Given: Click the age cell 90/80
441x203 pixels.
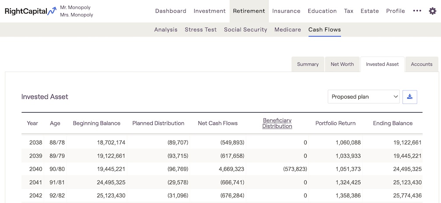Looking at the screenshot, I should click(x=57, y=169).
